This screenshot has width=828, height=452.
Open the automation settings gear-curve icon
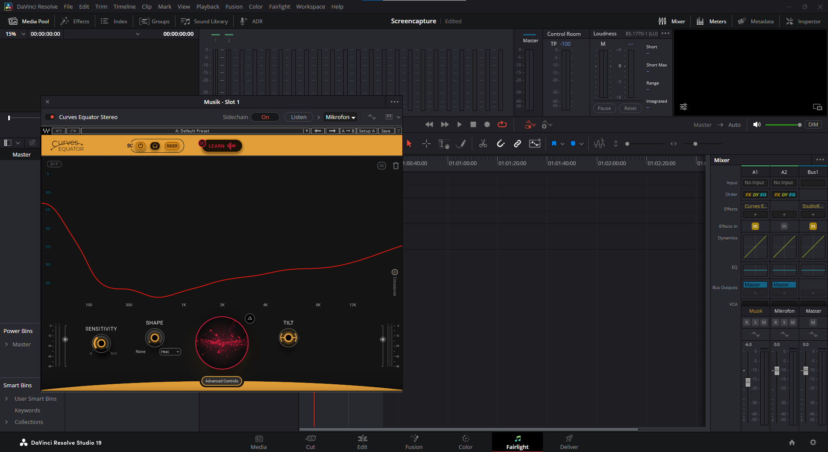pos(546,125)
